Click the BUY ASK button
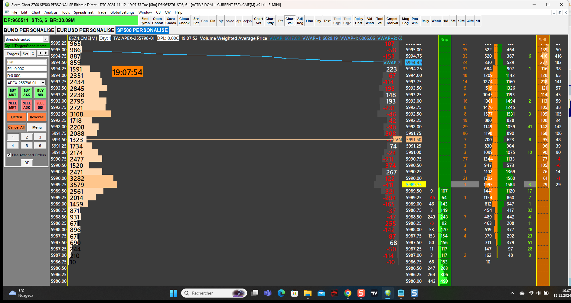Viewport: 571px width, 303px height. (27, 93)
